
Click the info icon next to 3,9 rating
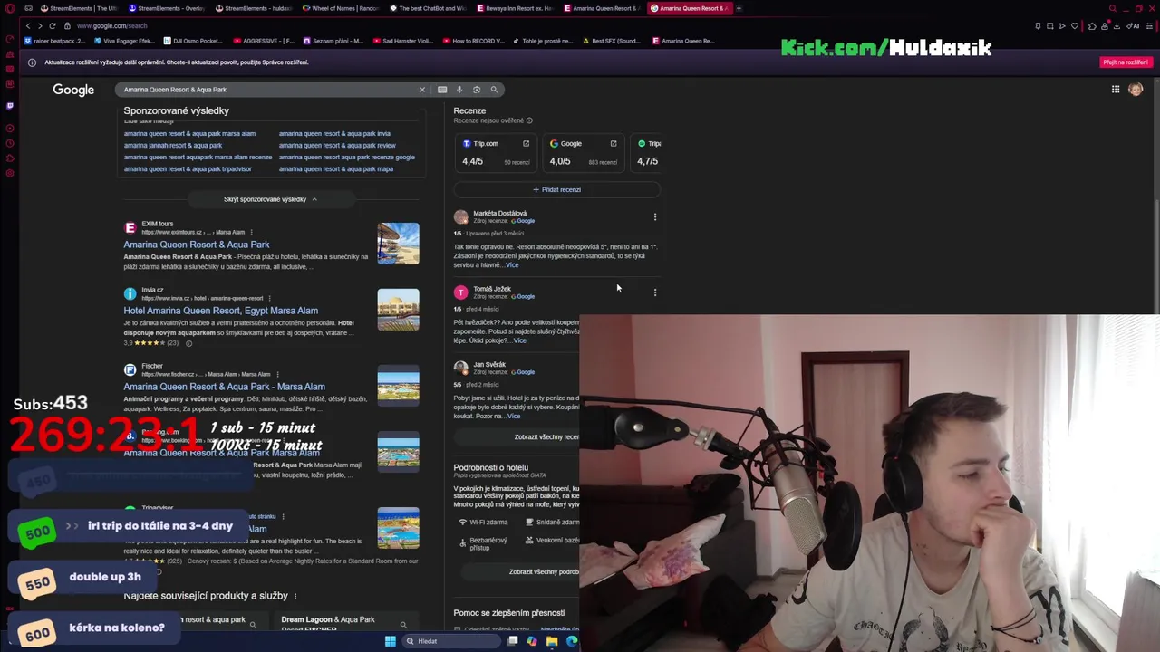(188, 343)
